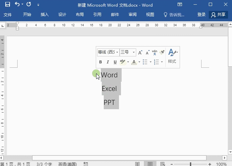
Task: Click the Undo arrow icon
Action: pyautogui.click(x=17, y=4)
